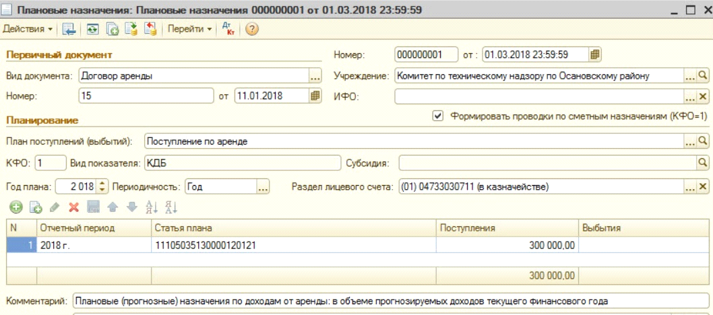Toggle Формировать проводки по сметным назначениям checkbox

438,116
